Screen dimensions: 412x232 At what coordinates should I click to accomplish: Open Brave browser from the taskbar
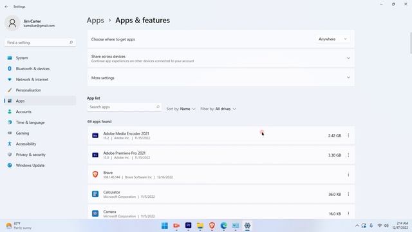[212, 226]
